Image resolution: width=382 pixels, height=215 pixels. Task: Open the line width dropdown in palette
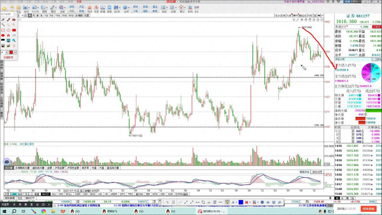click(6, 52)
